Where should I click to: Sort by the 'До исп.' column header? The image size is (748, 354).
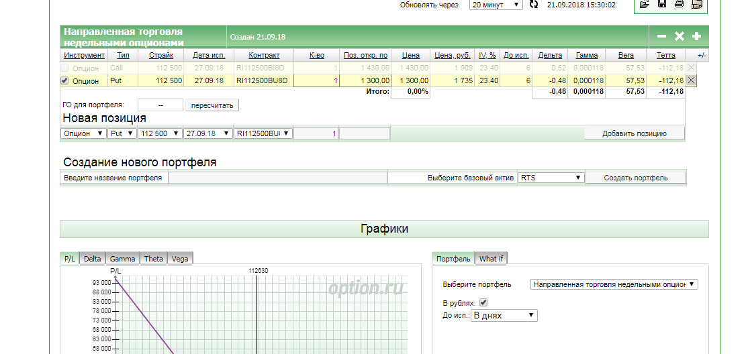516,56
